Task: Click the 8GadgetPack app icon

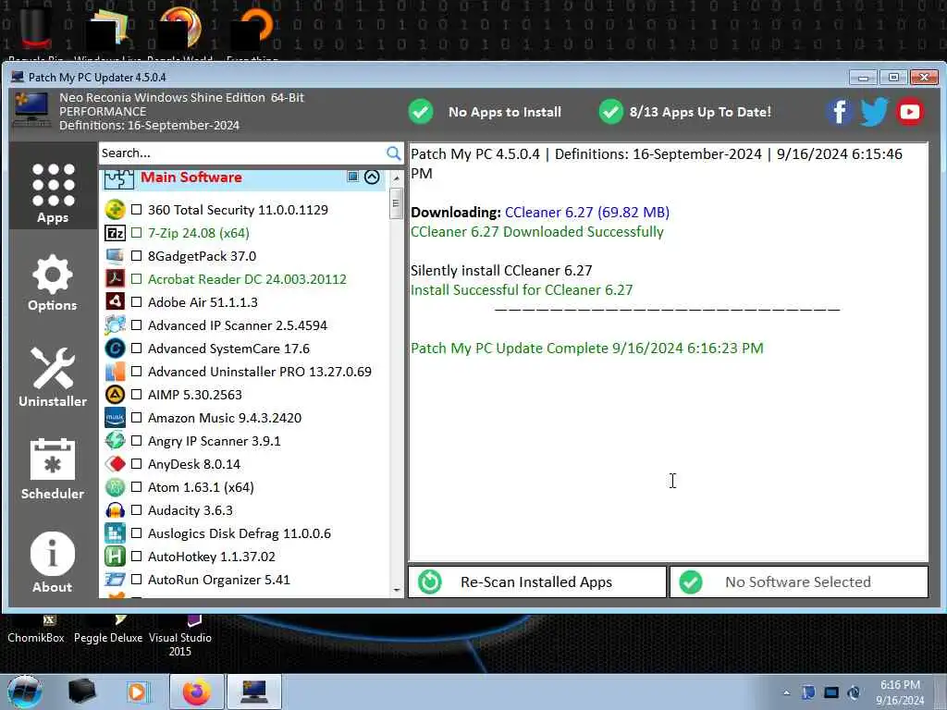Action: click(115, 256)
